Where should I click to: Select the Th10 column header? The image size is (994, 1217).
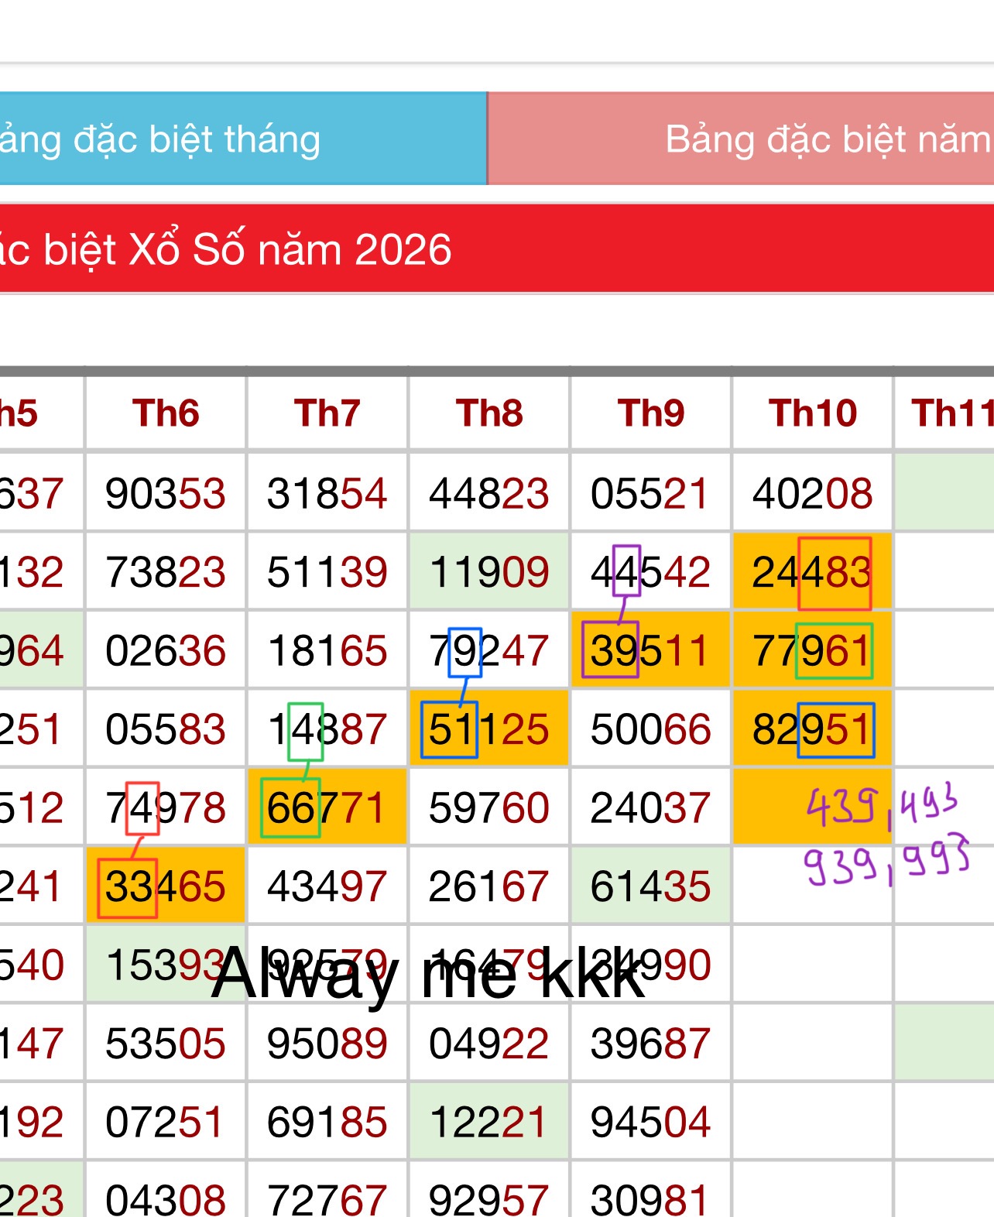click(813, 413)
